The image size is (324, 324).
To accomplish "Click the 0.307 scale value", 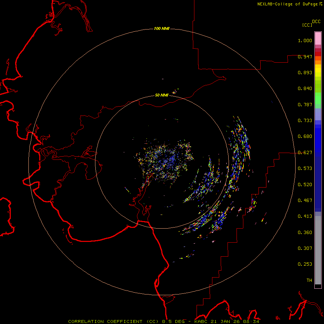I will coord(305,248).
